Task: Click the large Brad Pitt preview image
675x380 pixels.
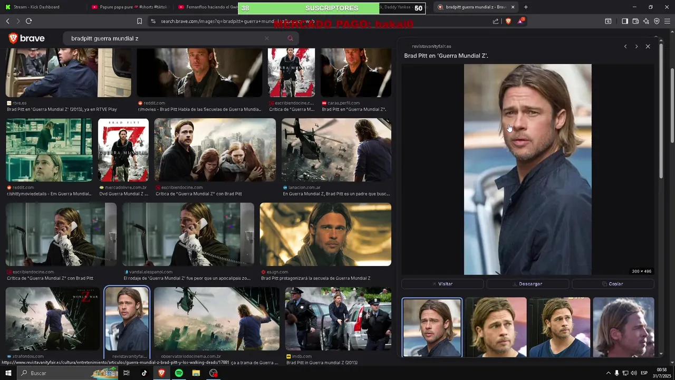Action: click(x=527, y=169)
